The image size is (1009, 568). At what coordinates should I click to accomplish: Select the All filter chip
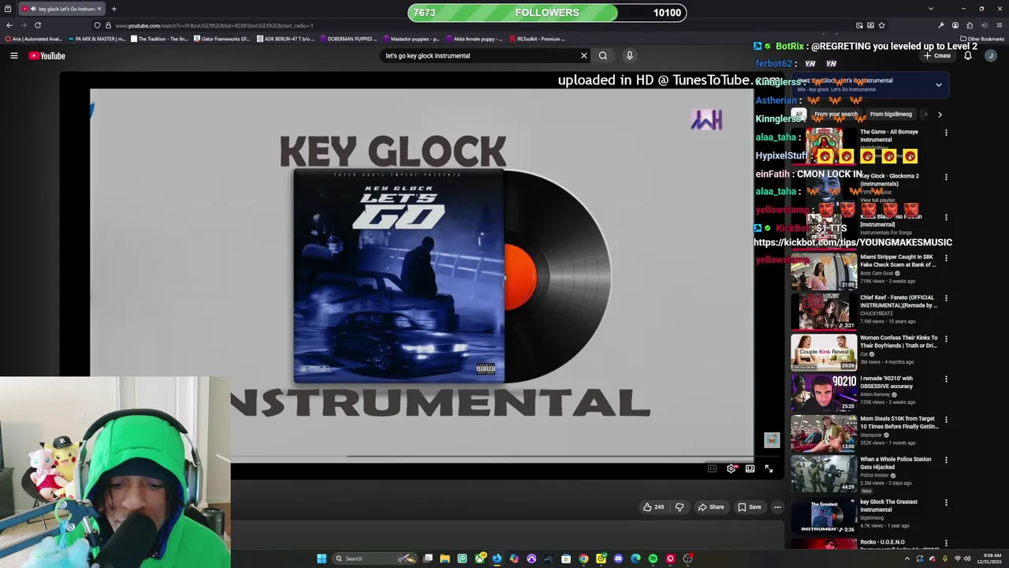(x=799, y=114)
